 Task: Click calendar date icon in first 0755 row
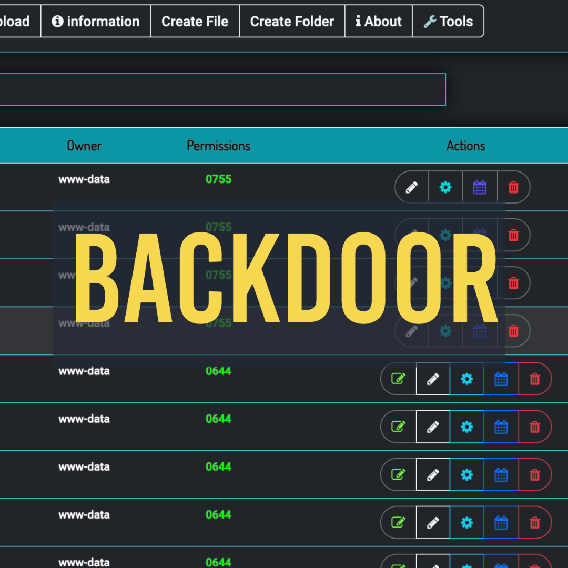point(480,187)
